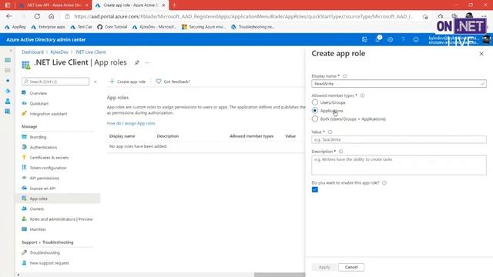The height and width of the screenshot is (277, 493).
Task: Click the Overview icon in sidebar
Action: [24, 92]
